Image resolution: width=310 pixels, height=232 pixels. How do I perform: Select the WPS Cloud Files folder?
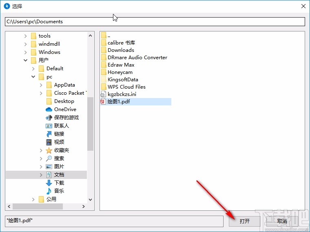pyautogui.click(x=126, y=87)
